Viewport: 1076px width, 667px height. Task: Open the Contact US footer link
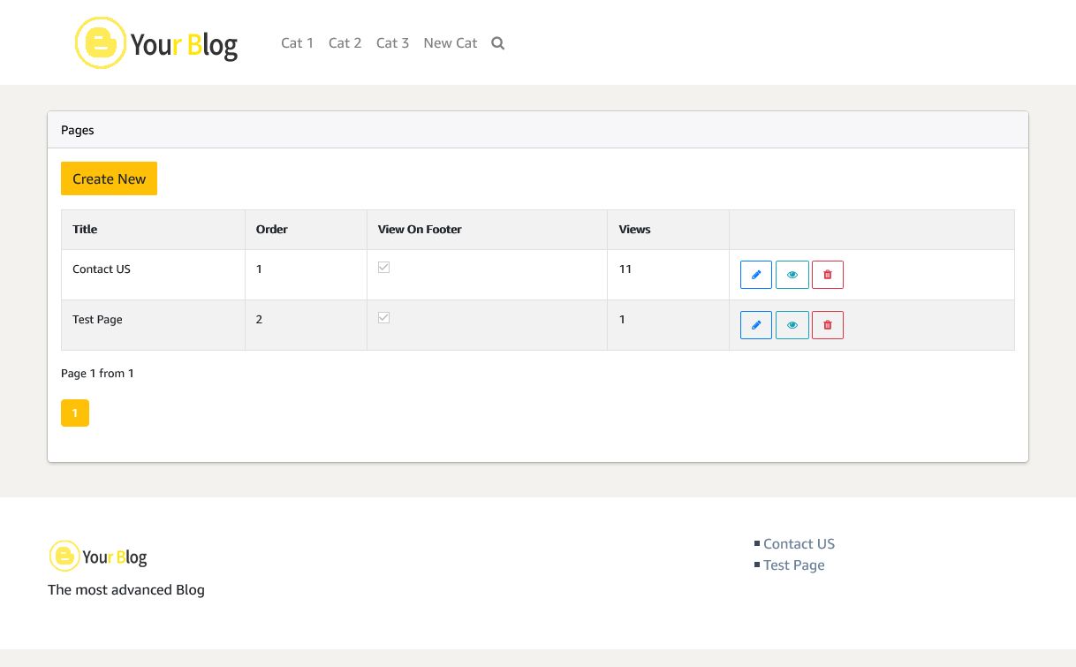point(799,544)
